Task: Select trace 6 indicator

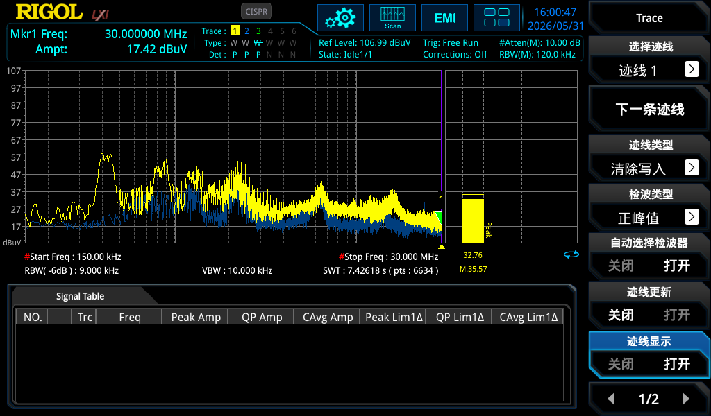Action: 294,31
